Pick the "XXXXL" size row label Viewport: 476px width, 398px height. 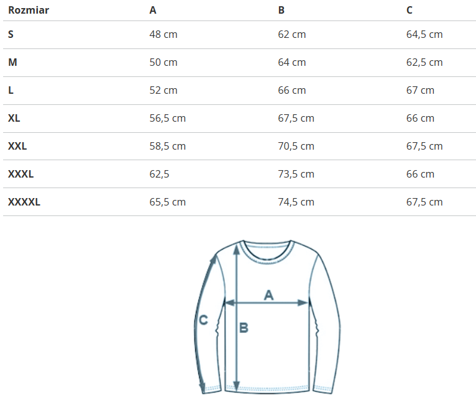(24, 202)
